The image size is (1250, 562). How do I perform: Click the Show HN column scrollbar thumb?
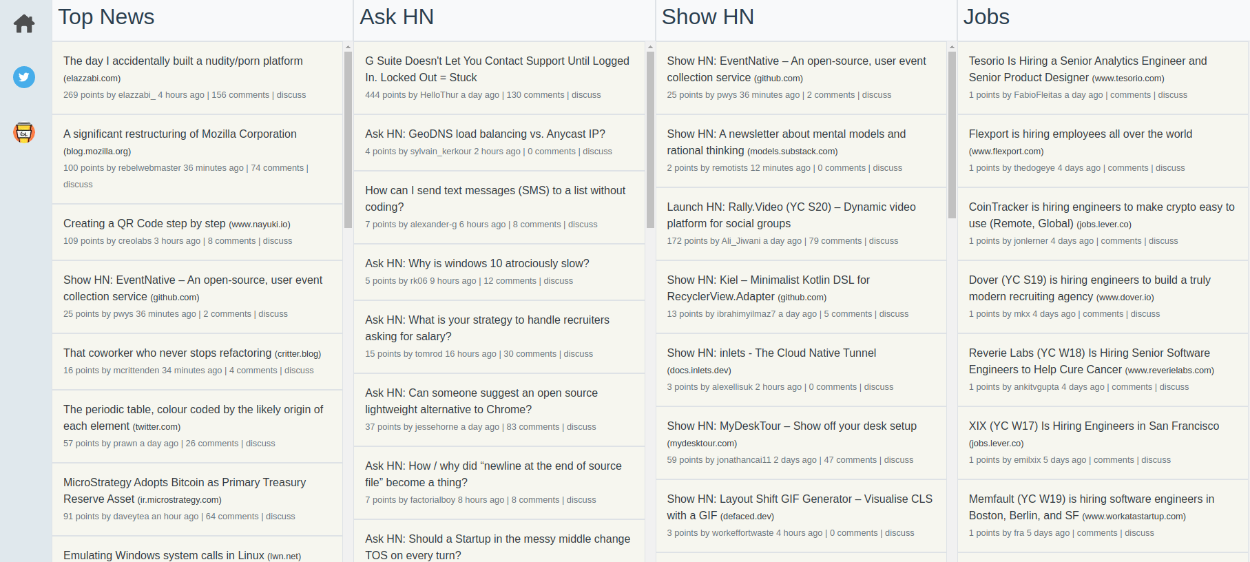(x=952, y=135)
